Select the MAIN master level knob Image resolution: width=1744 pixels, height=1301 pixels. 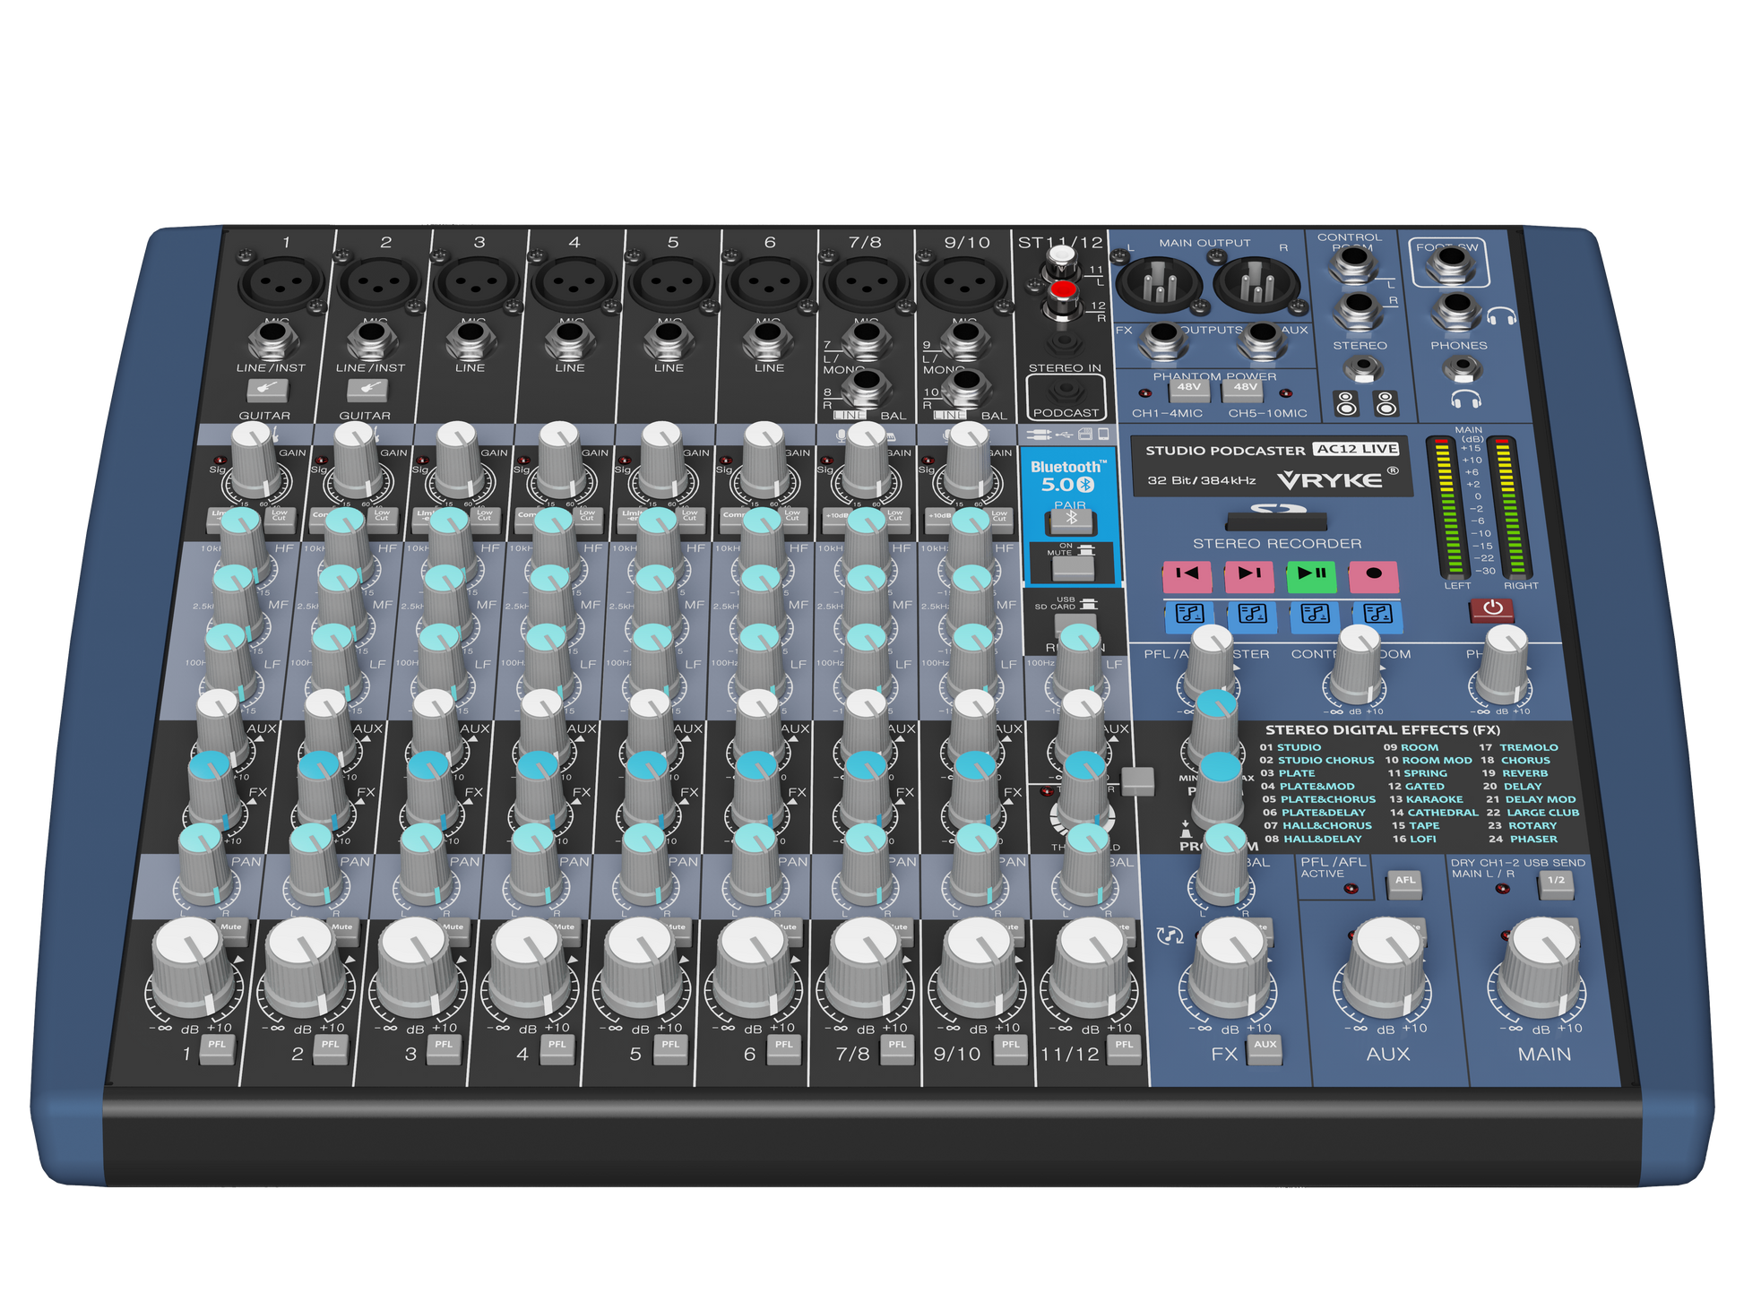(x=1540, y=968)
